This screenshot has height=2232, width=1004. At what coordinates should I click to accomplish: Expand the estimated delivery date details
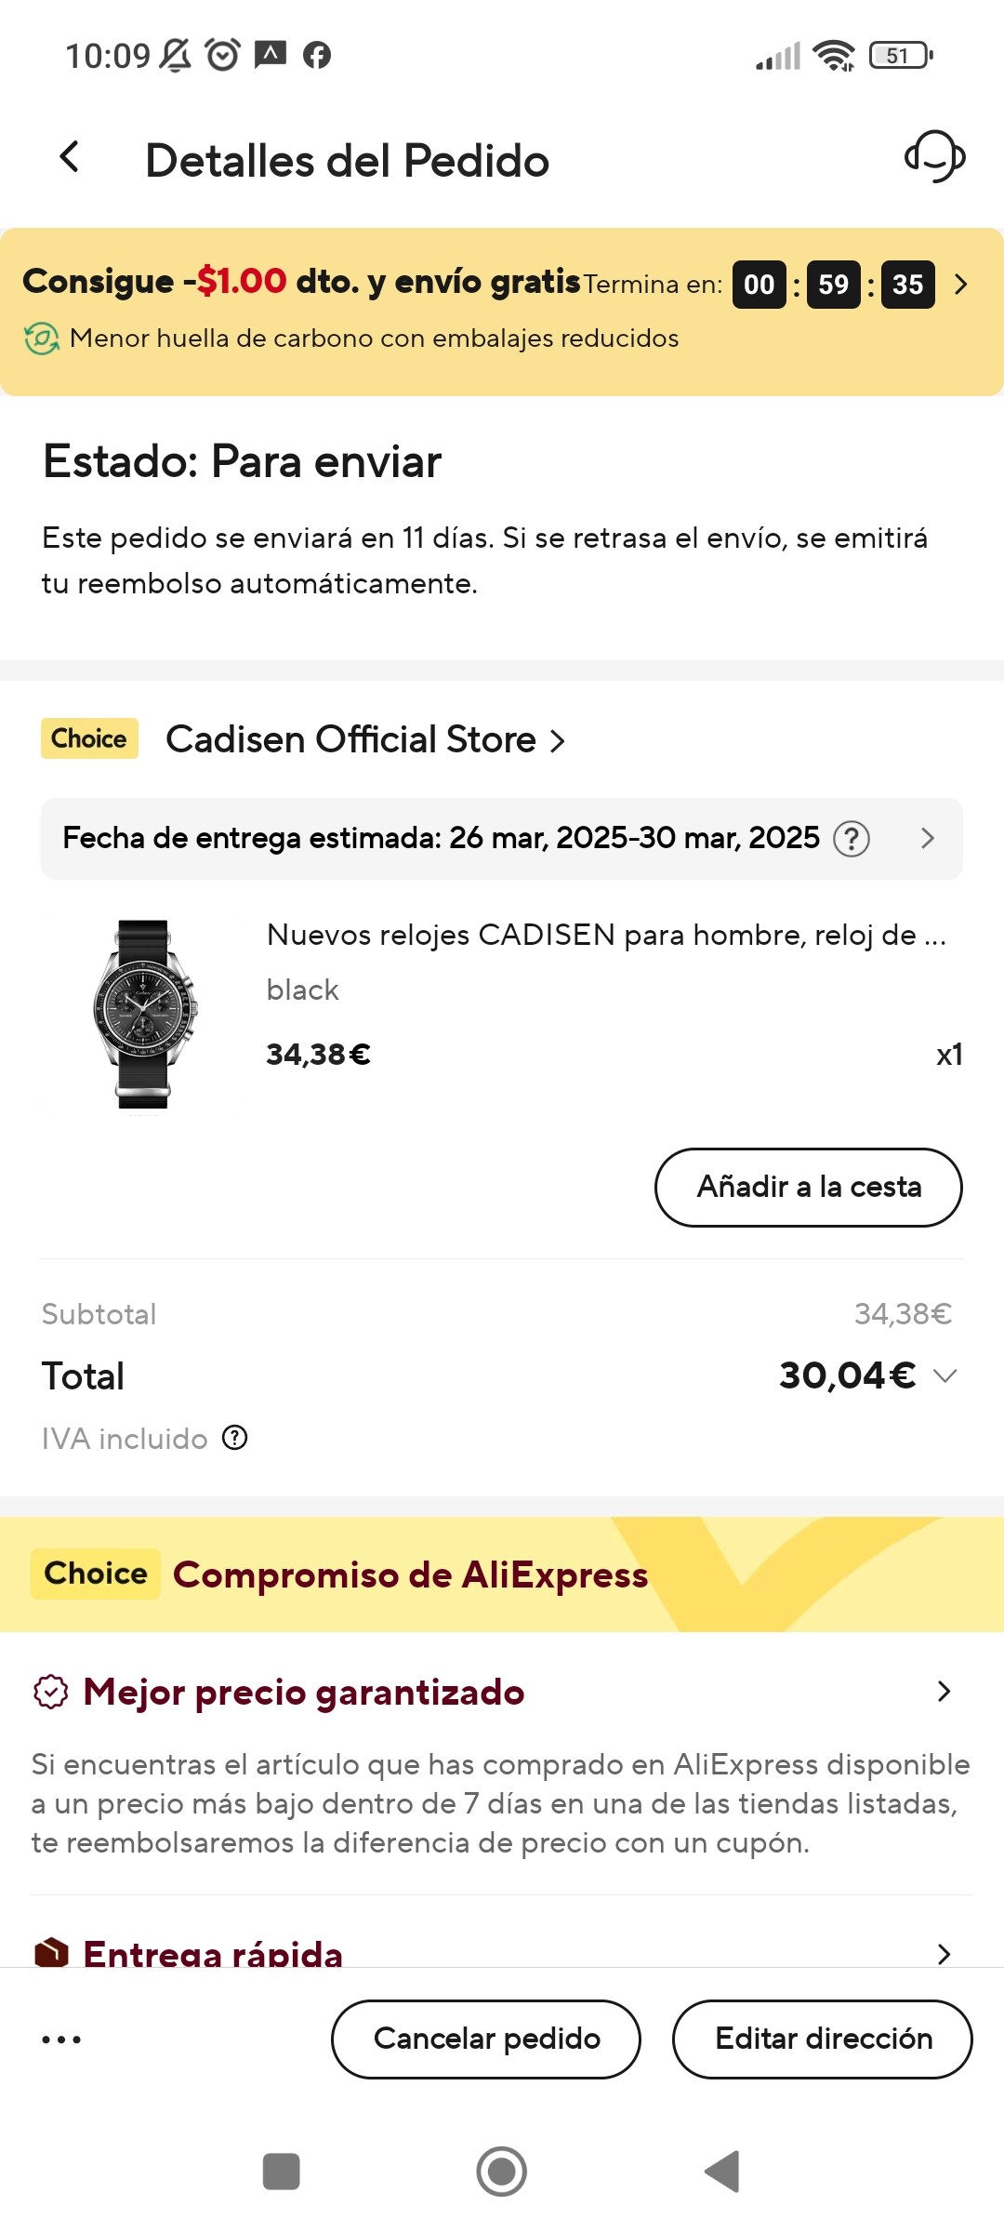pos(927,839)
